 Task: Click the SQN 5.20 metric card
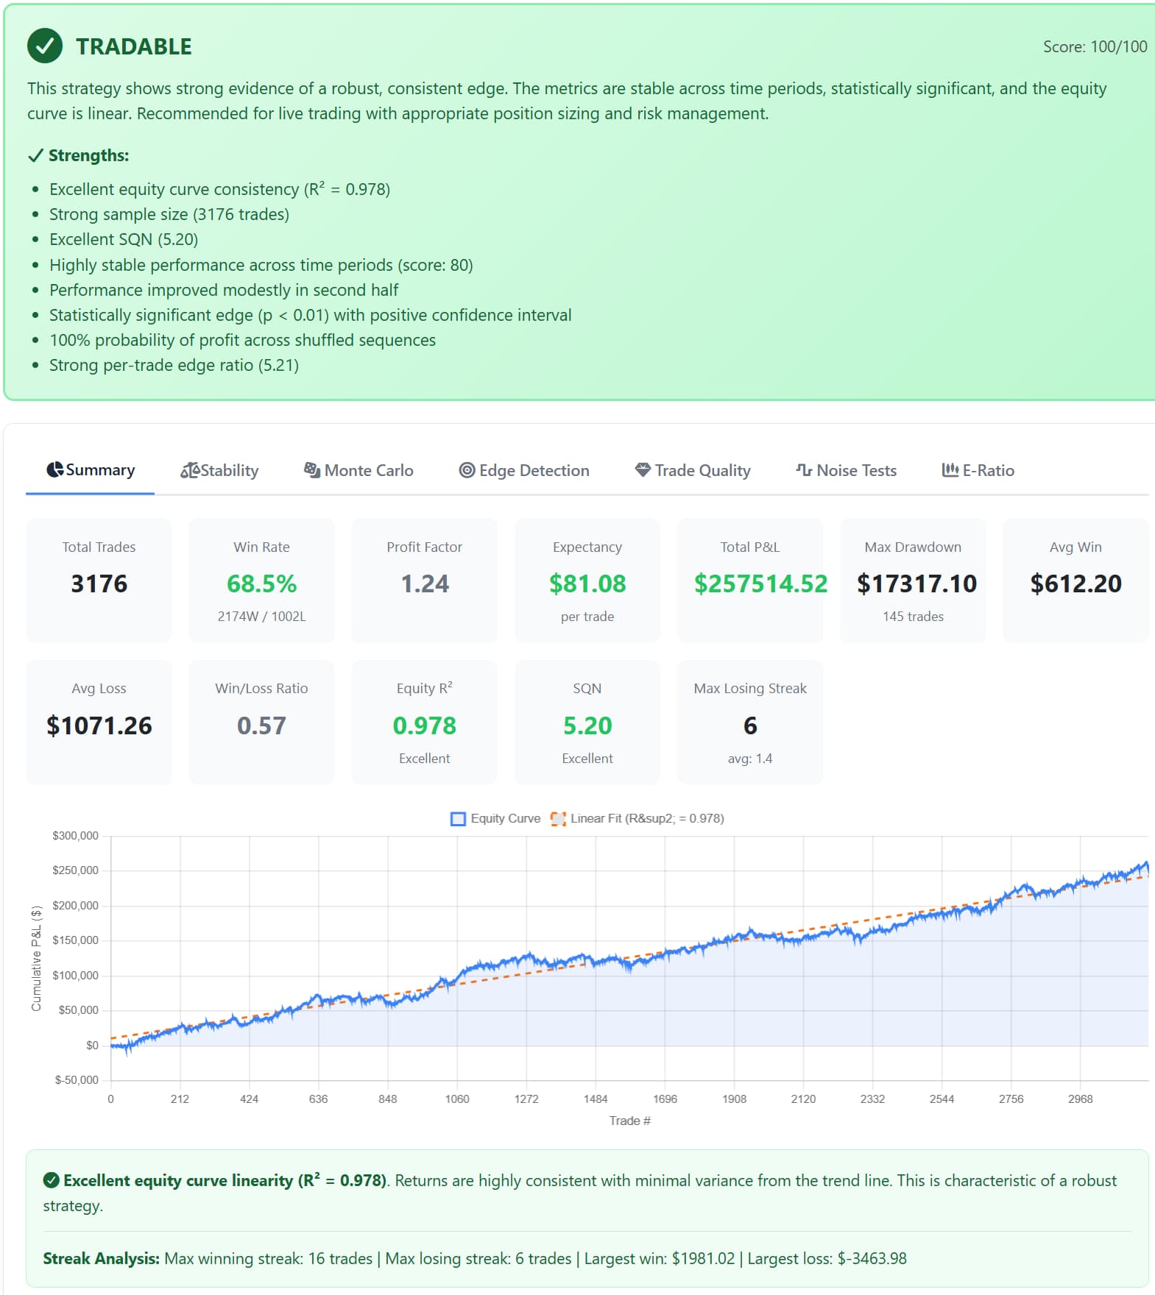(x=587, y=723)
